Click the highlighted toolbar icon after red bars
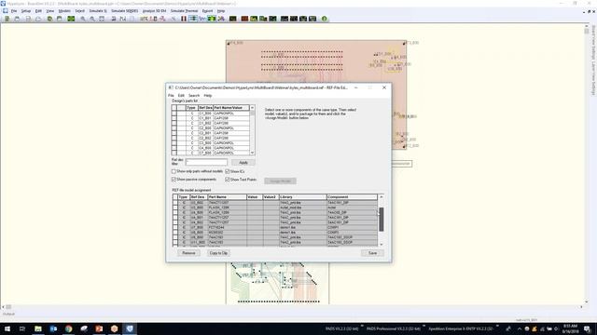The width and height of the screenshot is (597, 335). (193, 19)
